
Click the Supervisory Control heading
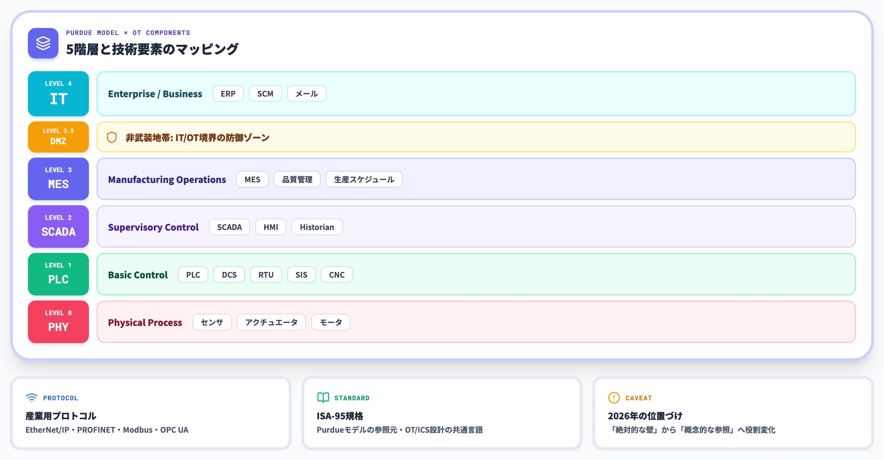[x=153, y=227]
